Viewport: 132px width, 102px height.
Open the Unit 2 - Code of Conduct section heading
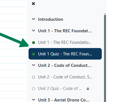tap(65, 65)
